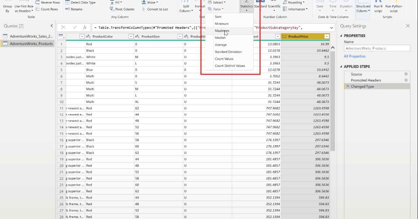
Task: Select Convert to List
Action: click(x=157, y=9)
